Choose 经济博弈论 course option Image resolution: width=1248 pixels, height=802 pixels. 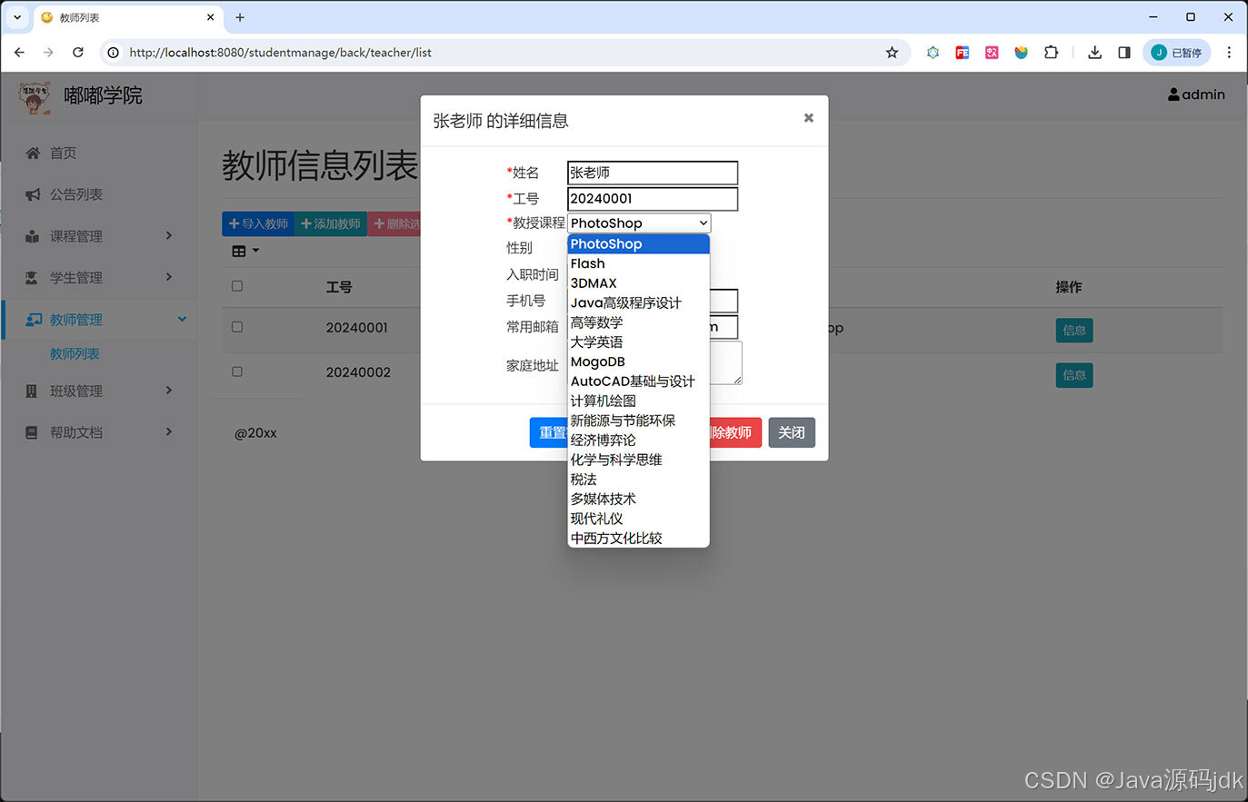638,441
